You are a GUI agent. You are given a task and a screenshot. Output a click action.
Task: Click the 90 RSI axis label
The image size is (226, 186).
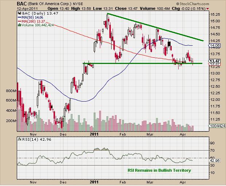(x=213, y=143)
